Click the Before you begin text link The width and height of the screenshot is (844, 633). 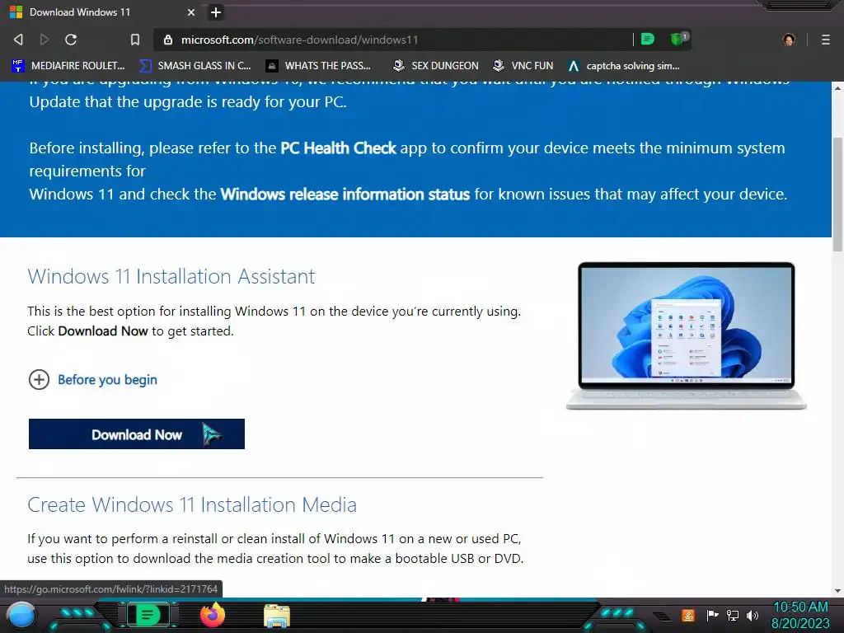108,379
